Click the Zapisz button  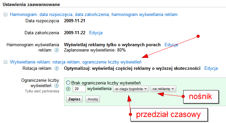pyautogui.click(x=74, y=99)
